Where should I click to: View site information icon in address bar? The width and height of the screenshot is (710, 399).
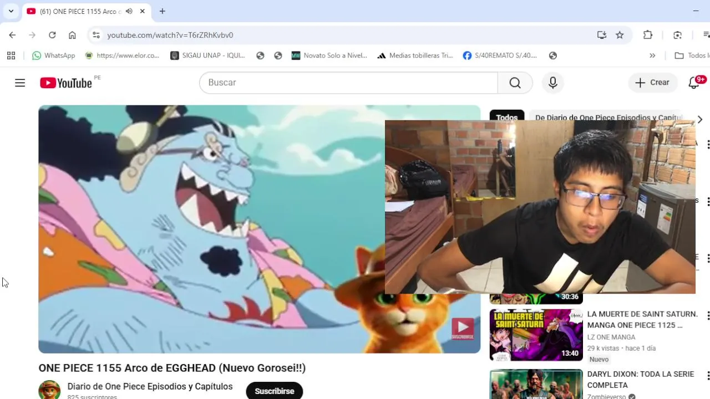tap(96, 35)
